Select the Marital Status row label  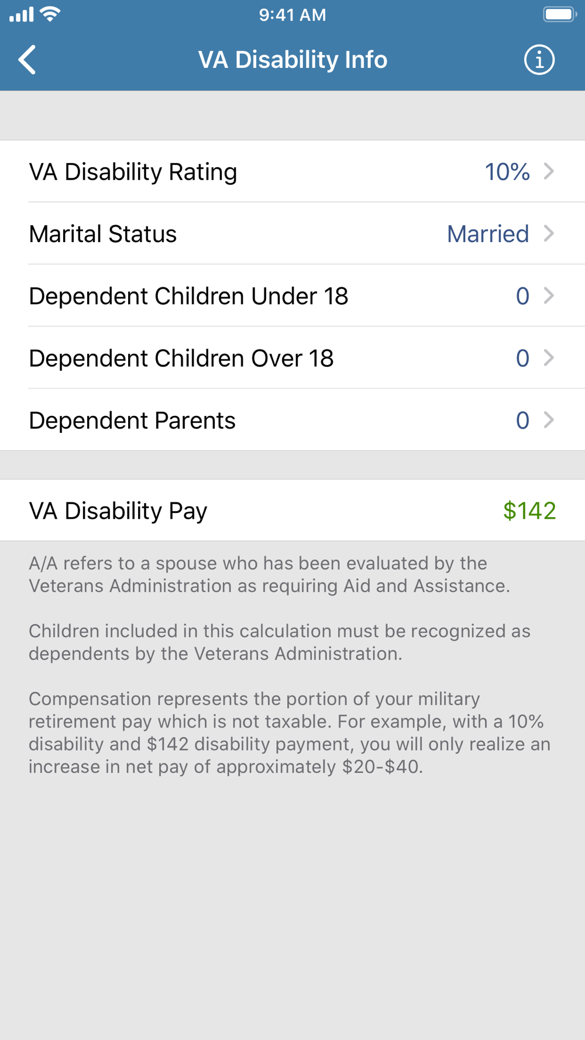click(103, 234)
